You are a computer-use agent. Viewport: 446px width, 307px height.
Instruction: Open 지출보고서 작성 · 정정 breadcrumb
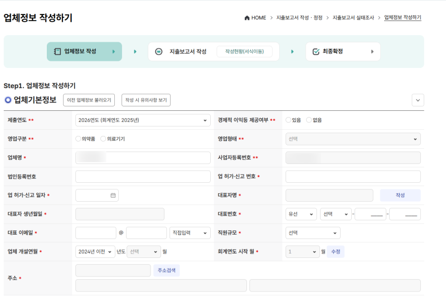click(x=299, y=18)
